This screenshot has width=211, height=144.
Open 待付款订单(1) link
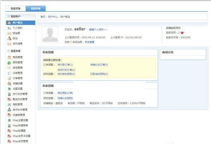point(65,65)
